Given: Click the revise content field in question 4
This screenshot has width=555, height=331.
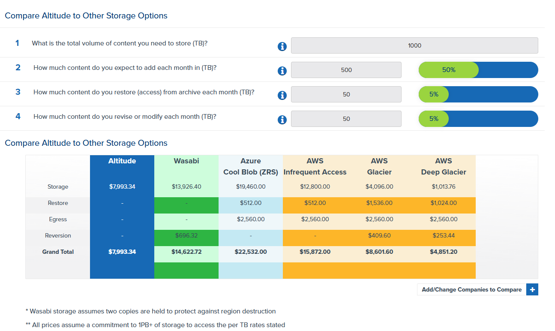Looking at the screenshot, I should pyautogui.click(x=346, y=119).
